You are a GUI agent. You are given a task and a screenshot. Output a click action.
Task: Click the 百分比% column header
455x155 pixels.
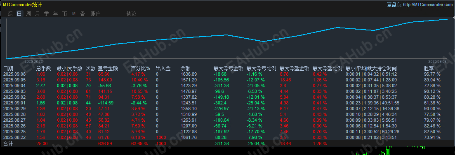[141, 69]
